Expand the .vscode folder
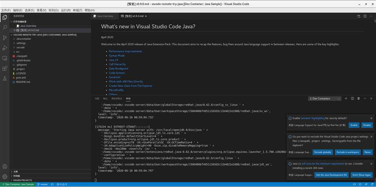 tap(50, 47)
